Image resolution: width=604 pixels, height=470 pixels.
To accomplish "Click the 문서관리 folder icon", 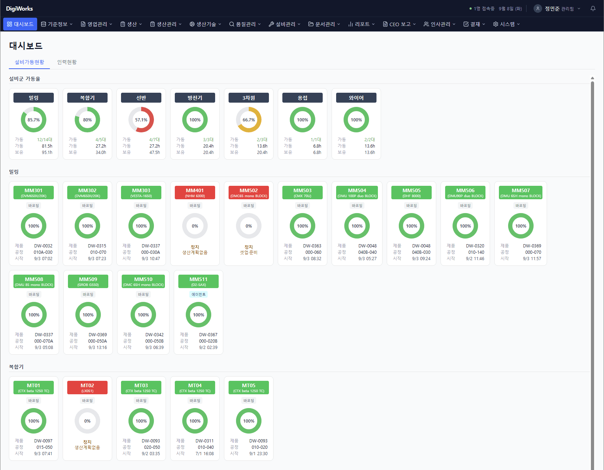I will (x=311, y=24).
